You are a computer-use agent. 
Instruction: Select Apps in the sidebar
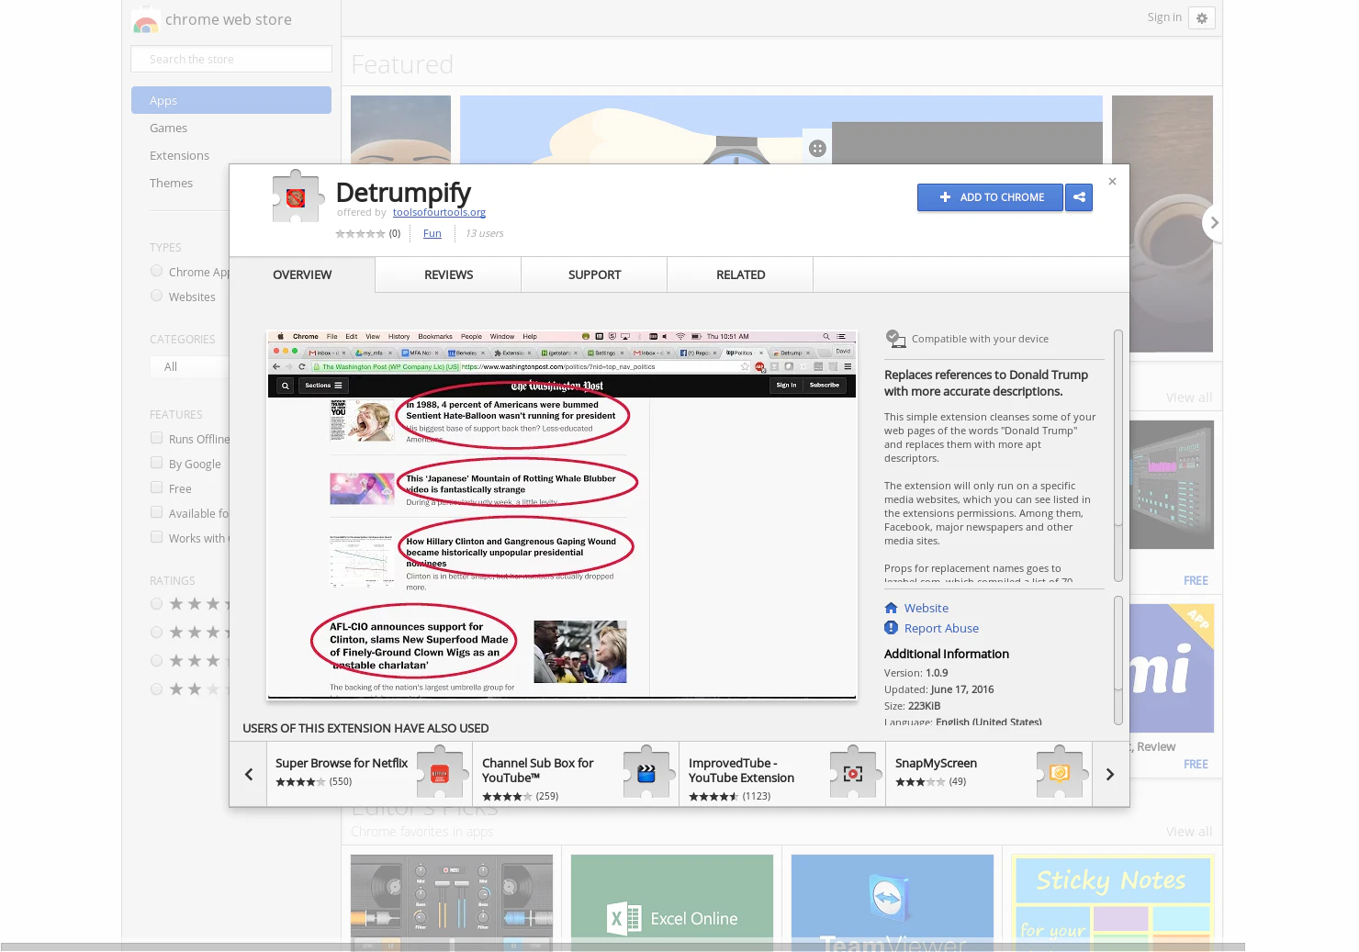point(231,100)
